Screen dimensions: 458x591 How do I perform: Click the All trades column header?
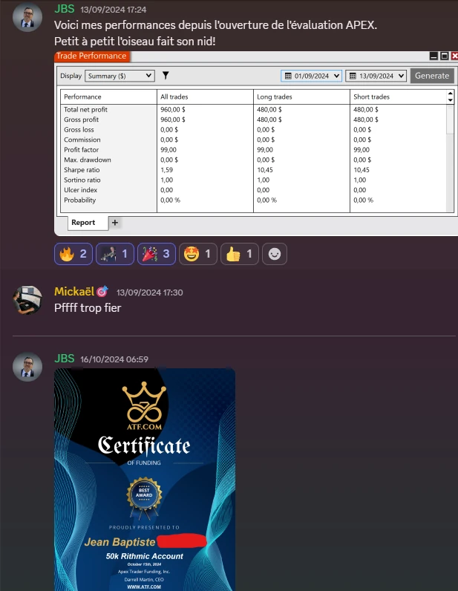(174, 97)
